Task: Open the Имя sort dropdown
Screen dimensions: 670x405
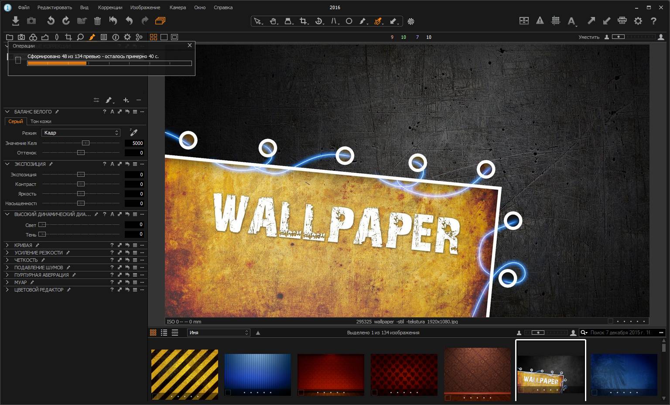Action: [x=219, y=333]
